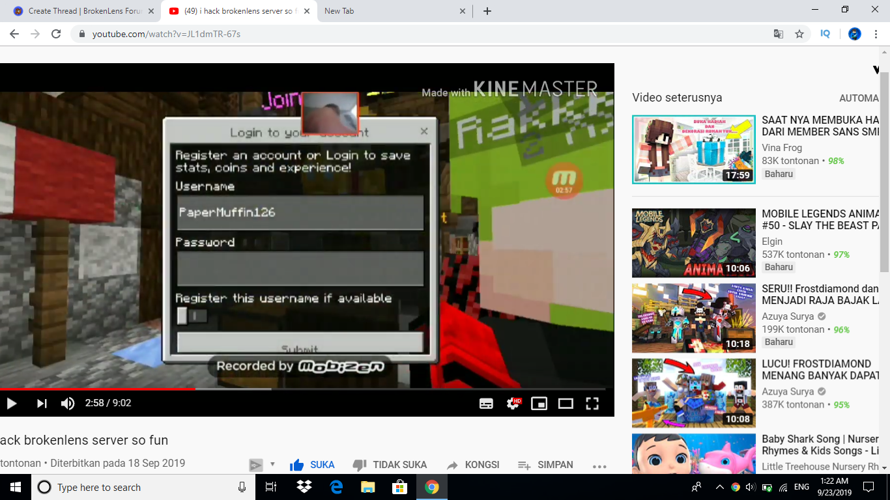
Task: Activate the miniplayer icon
Action: pos(539,404)
